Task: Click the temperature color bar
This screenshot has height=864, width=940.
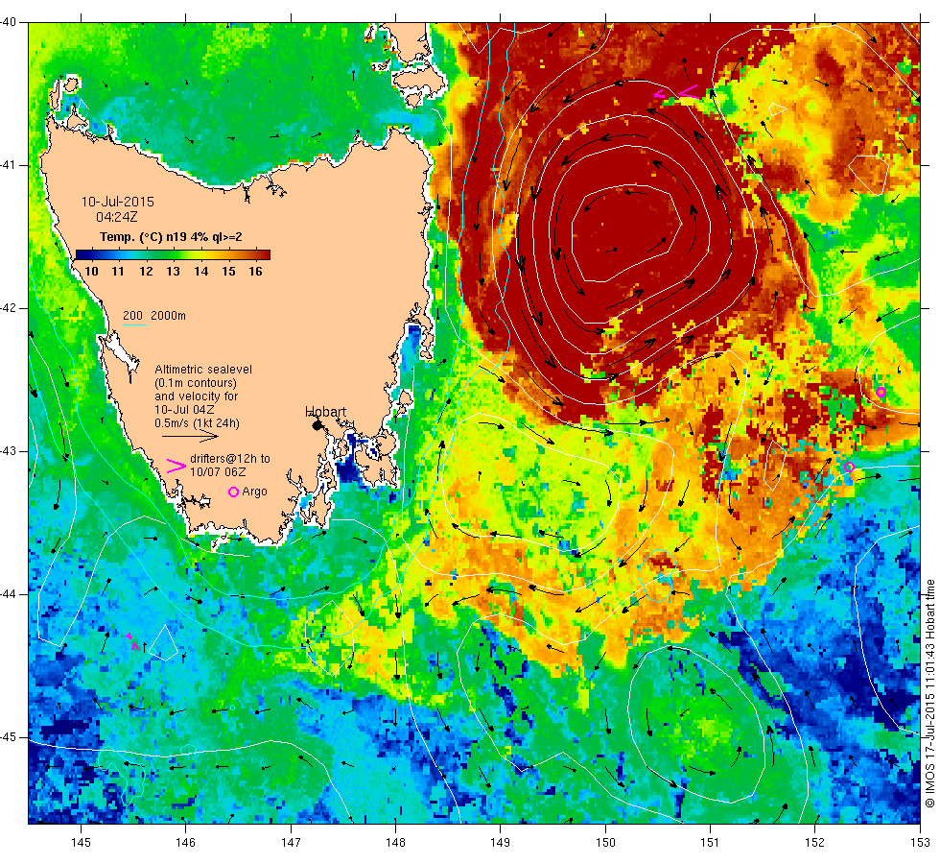Action: [x=173, y=254]
